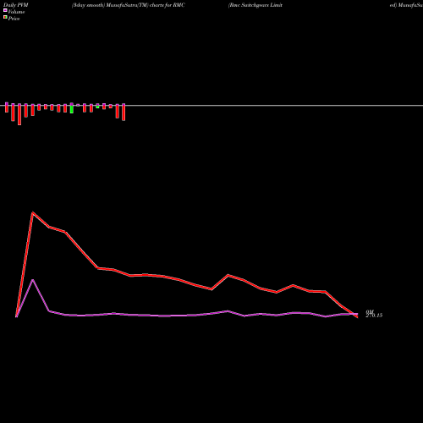Click the green bar in the bar series

(x=72, y=108)
